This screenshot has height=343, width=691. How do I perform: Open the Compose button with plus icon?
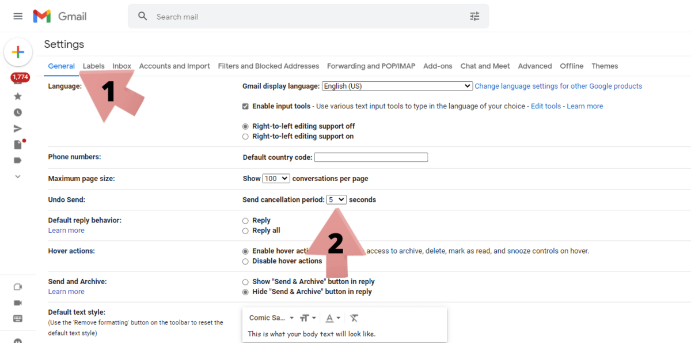pyautogui.click(x=18, y=52)
